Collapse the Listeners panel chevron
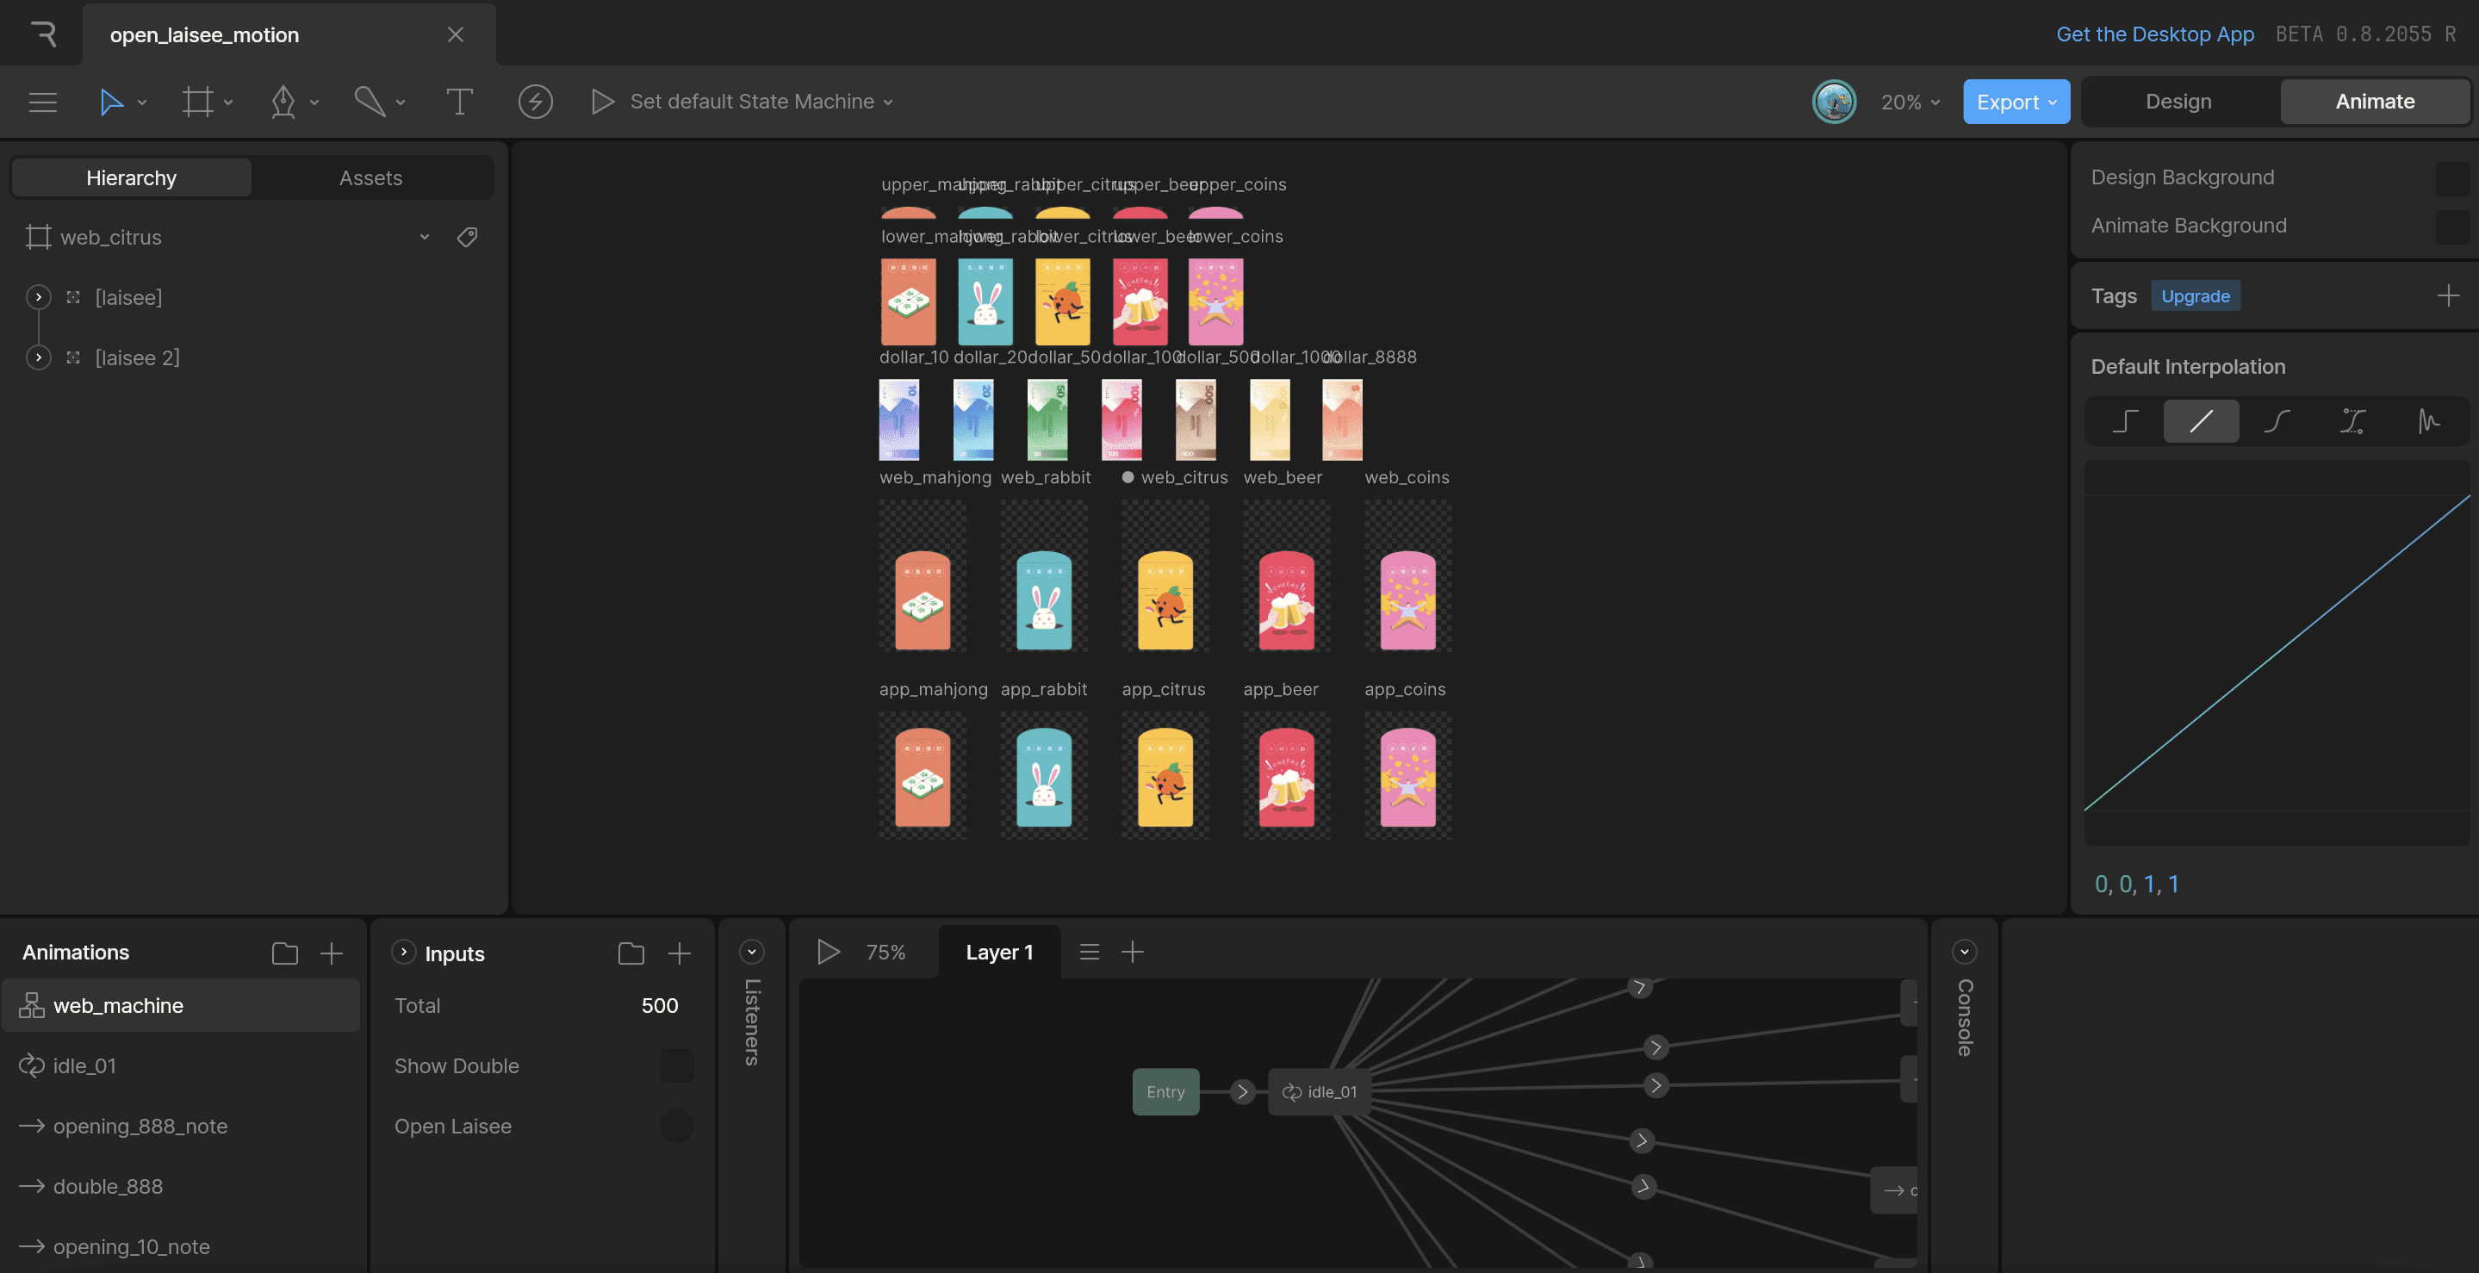 pos(752,952)
